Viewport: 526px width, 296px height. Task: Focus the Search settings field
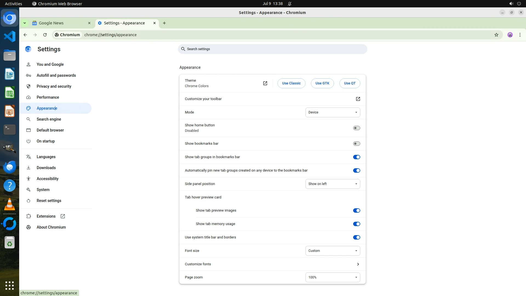coord(273,49)
